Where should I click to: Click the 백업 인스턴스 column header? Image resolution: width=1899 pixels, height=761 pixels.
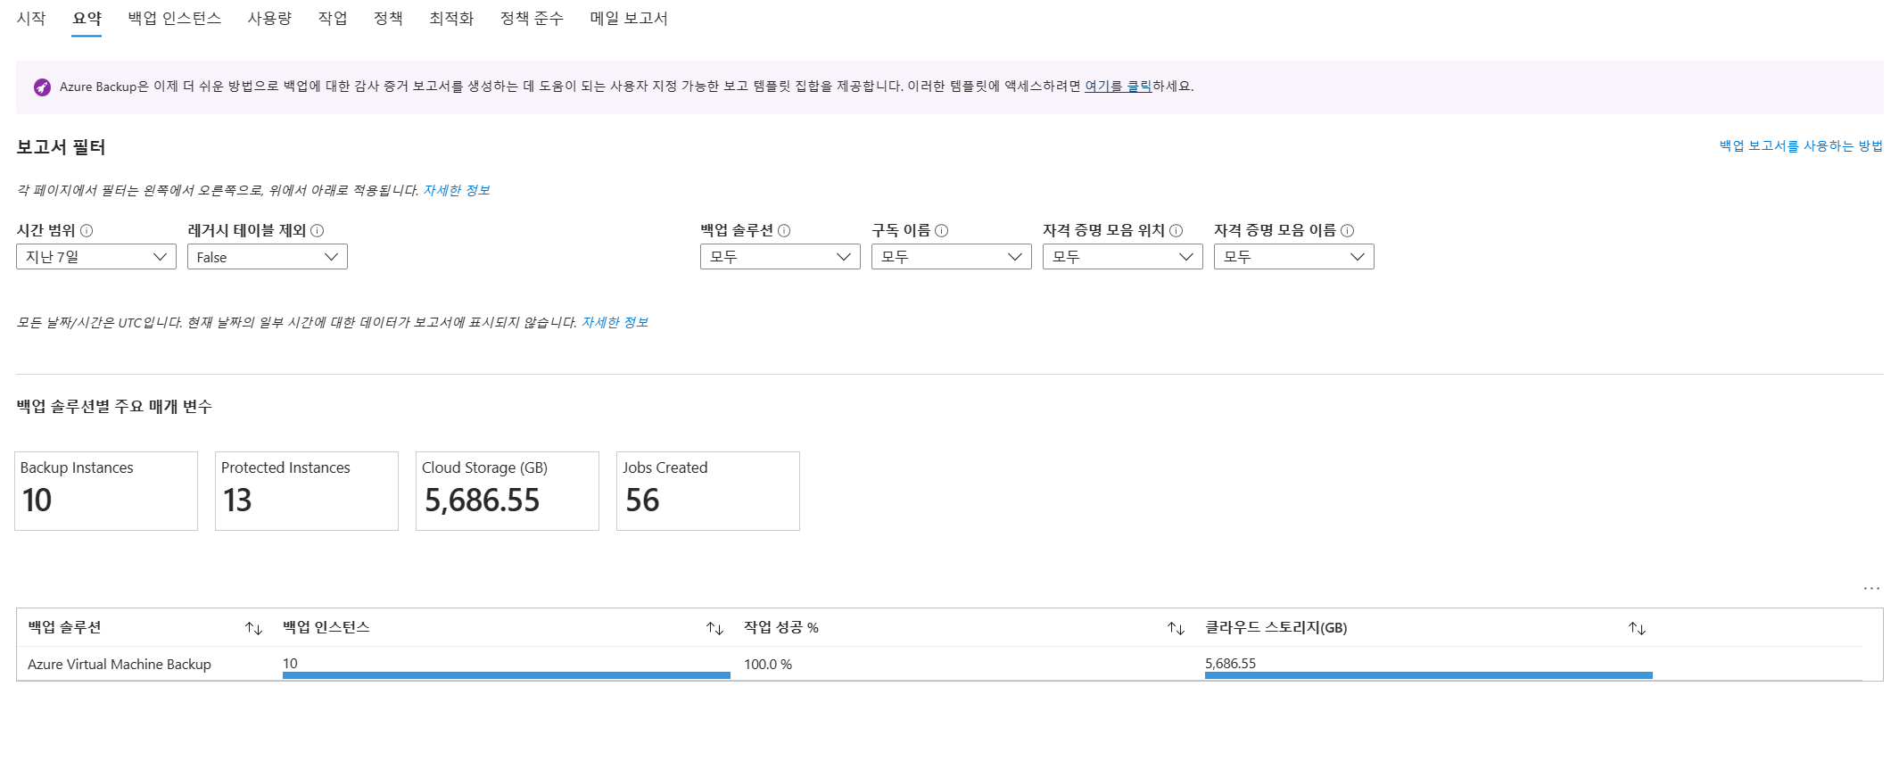(x=326, y=628)
